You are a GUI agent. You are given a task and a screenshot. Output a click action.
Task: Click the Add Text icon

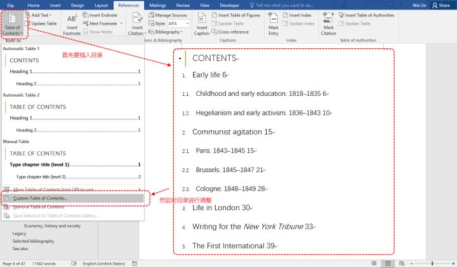point(27,15)
